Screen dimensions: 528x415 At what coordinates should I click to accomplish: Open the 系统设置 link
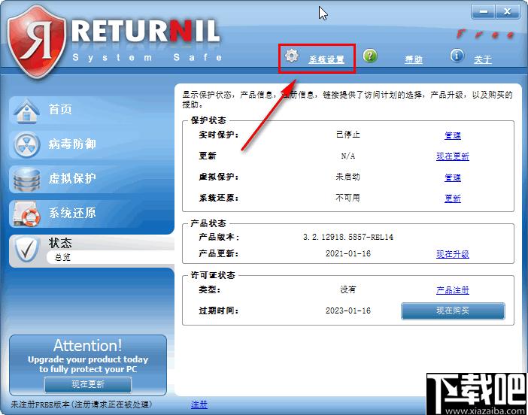click(x=326, y=59)
